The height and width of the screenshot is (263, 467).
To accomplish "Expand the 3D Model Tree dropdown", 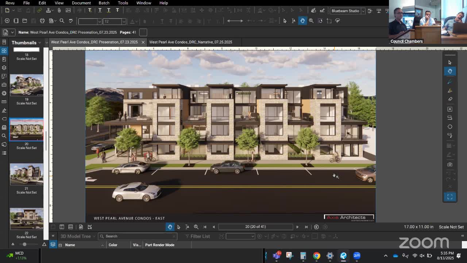I will pyautogui.click(x=94, y=236).
